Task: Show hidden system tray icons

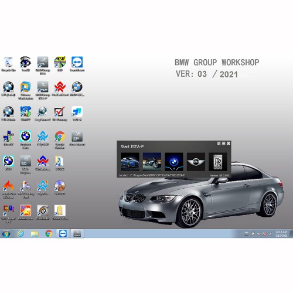Action: coord(241,234)
